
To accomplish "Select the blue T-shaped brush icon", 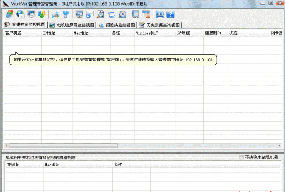I will click(x=66, y=14).
